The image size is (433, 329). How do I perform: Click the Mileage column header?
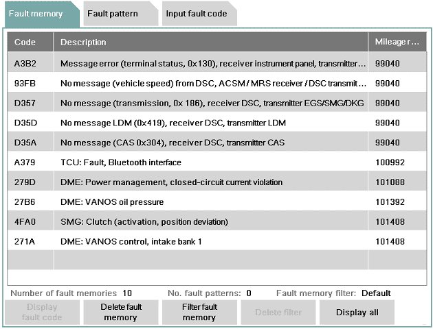(397, 42)
